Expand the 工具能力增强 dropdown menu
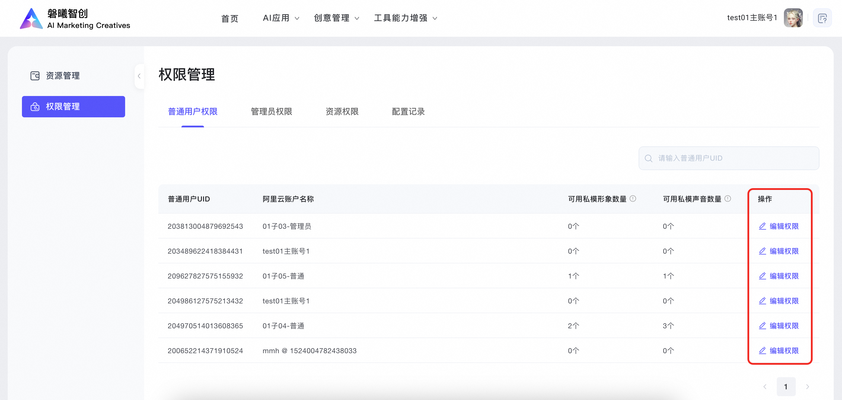The height and width of the screenshot is (400, 842). tap(405, 18)
